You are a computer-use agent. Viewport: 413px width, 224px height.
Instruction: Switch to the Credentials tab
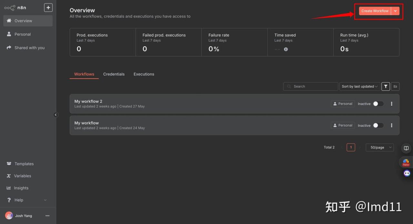pos(114,74)
